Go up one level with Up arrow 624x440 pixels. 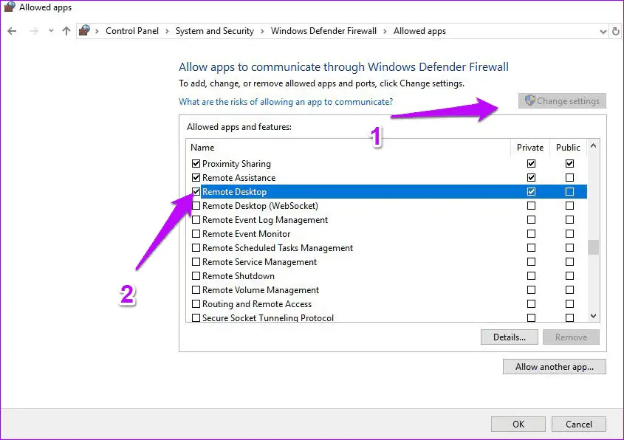[x=66, y=31]
